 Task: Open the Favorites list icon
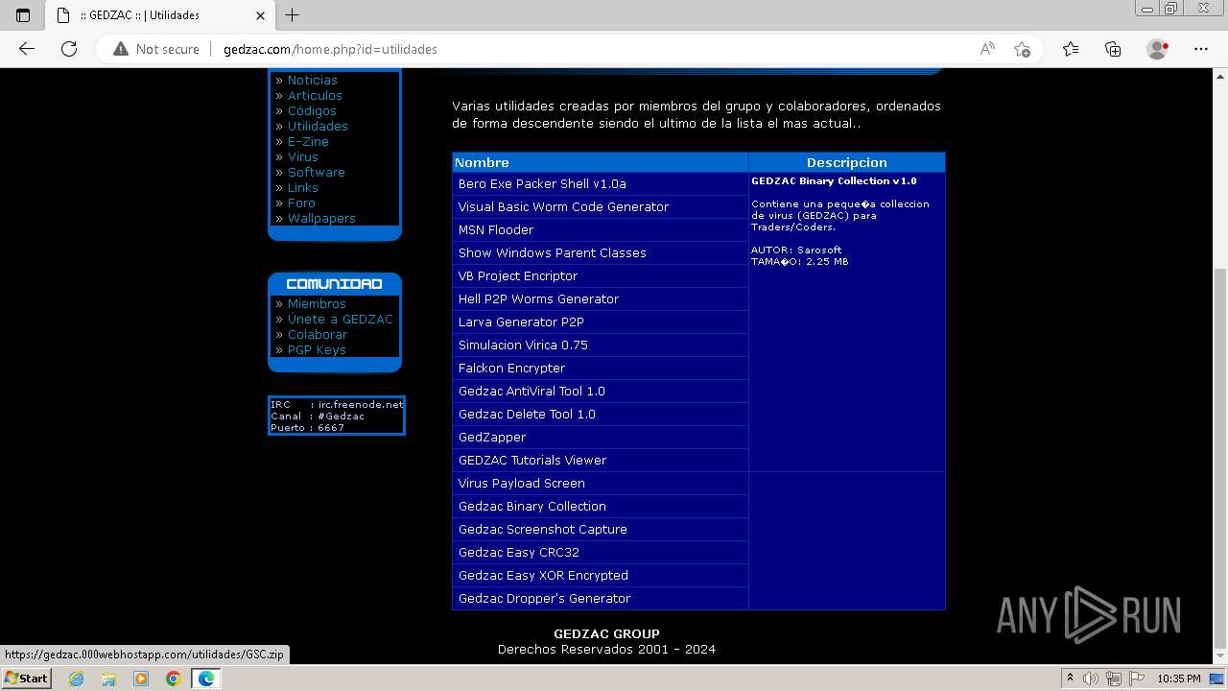coord(1071,49)
